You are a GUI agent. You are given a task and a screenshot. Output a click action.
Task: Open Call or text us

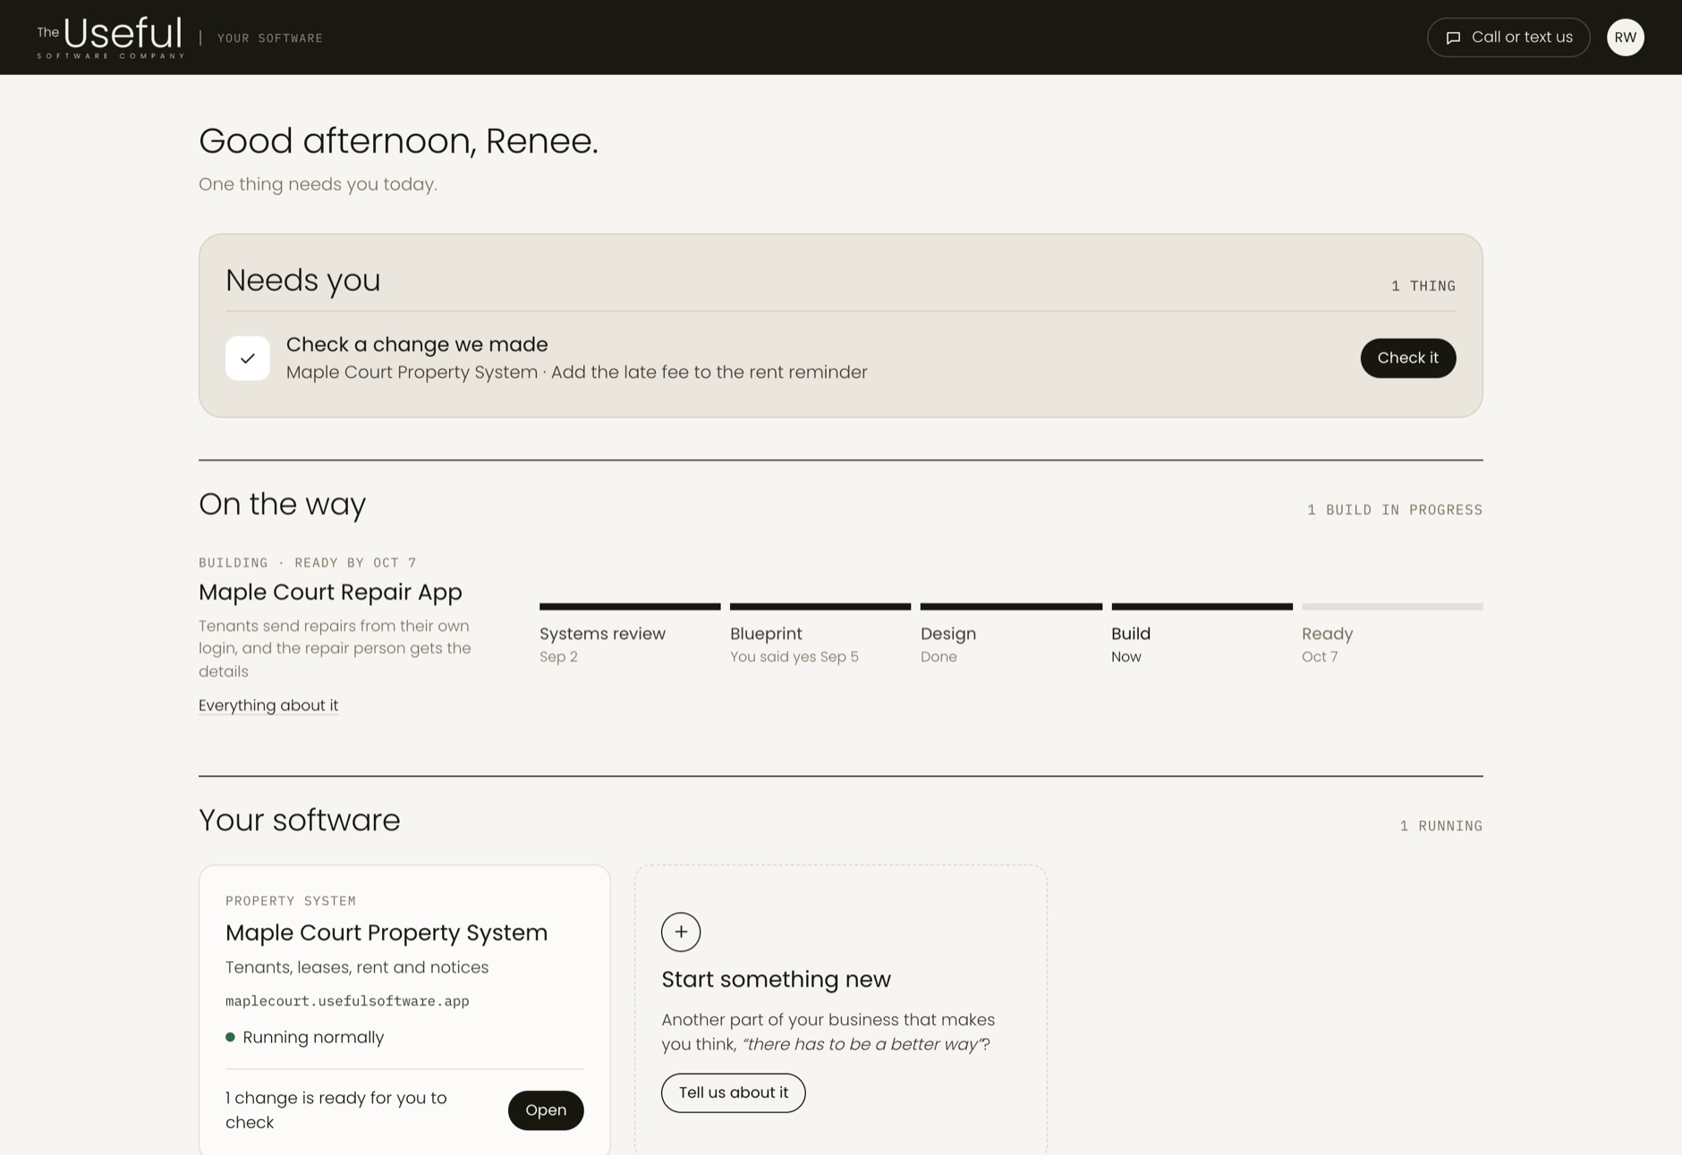click(1508, 38)
